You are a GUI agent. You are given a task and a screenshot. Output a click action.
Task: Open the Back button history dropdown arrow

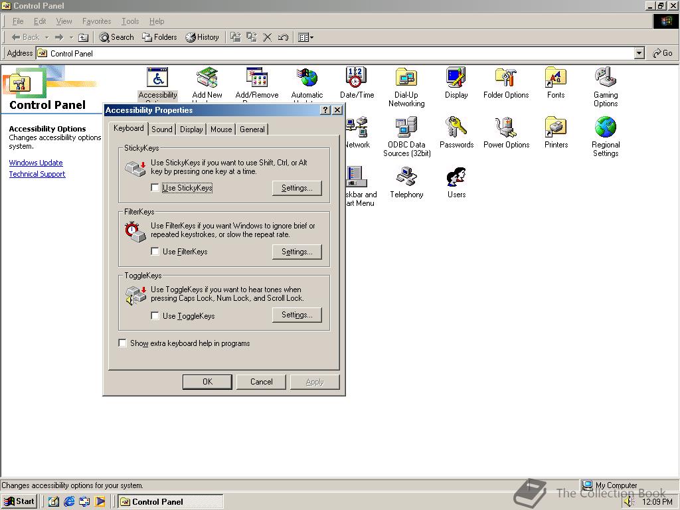(46, 37)
